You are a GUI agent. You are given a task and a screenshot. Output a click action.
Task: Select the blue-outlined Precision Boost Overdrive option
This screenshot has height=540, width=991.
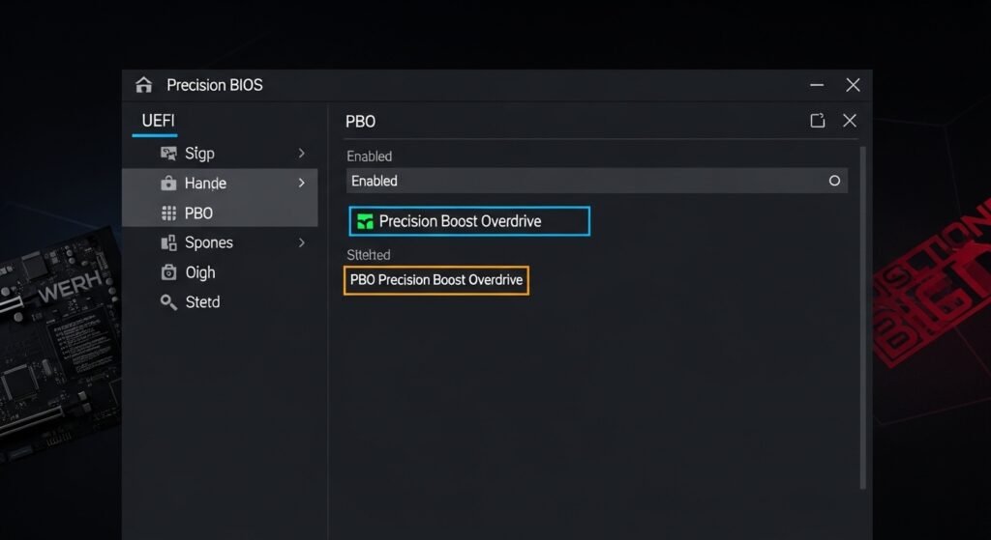click(x=469, y=221)
